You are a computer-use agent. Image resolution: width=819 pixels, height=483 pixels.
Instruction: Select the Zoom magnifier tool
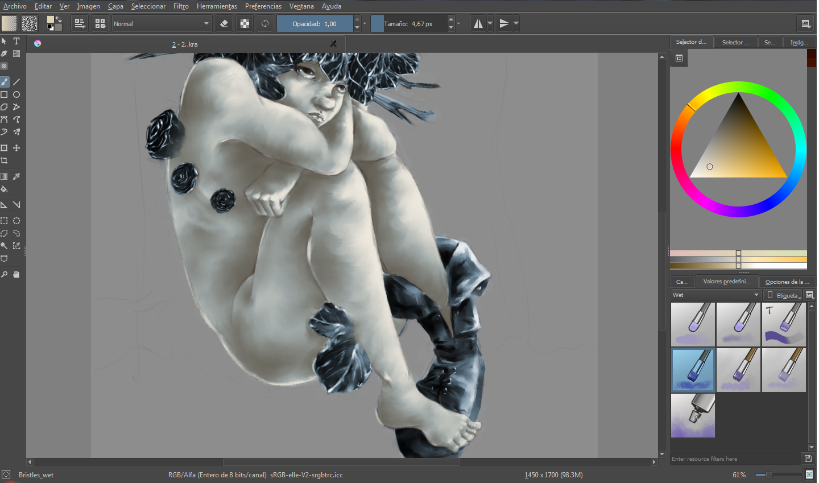click(x=4, y=274)
